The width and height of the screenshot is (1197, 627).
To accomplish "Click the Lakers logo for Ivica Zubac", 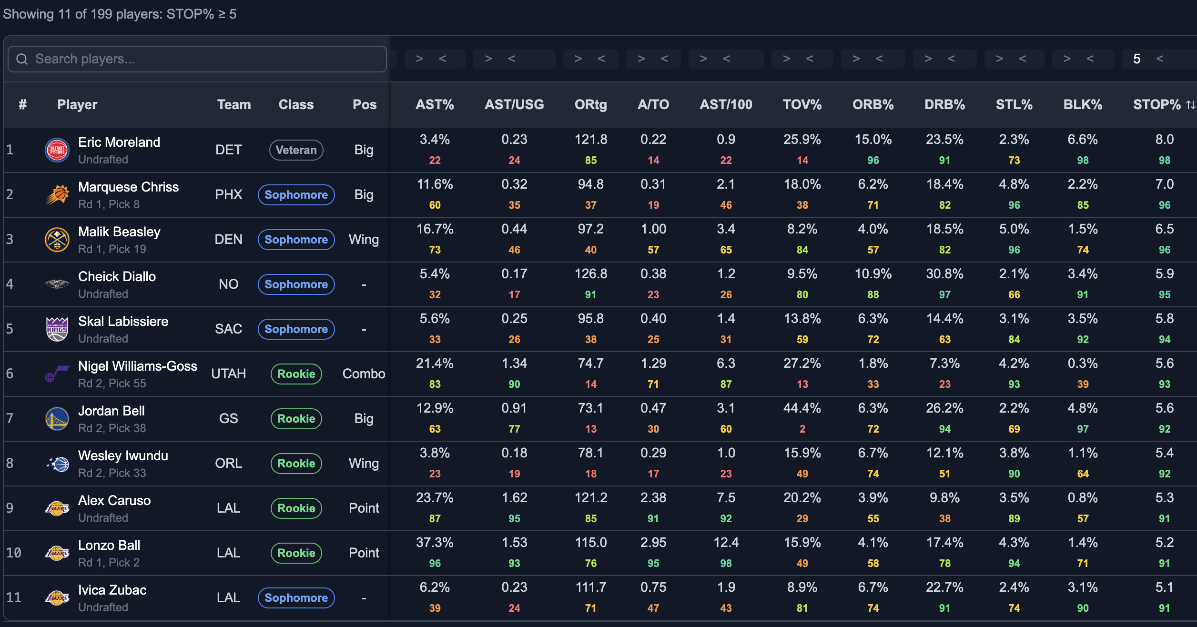I will tap(57, 598).
